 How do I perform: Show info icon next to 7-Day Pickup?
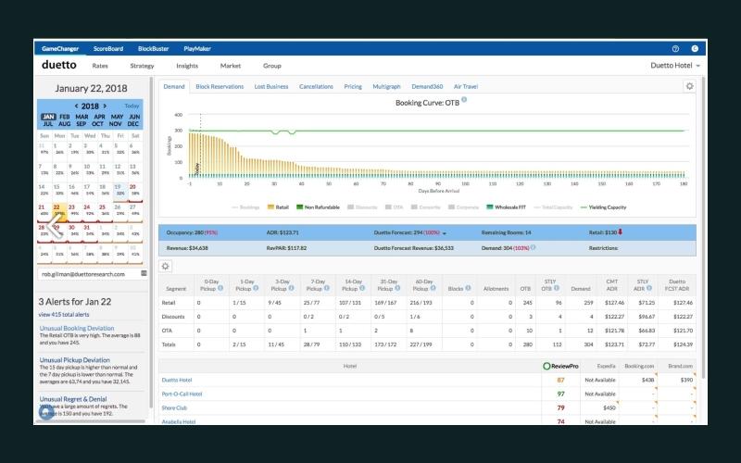(327, 288)
